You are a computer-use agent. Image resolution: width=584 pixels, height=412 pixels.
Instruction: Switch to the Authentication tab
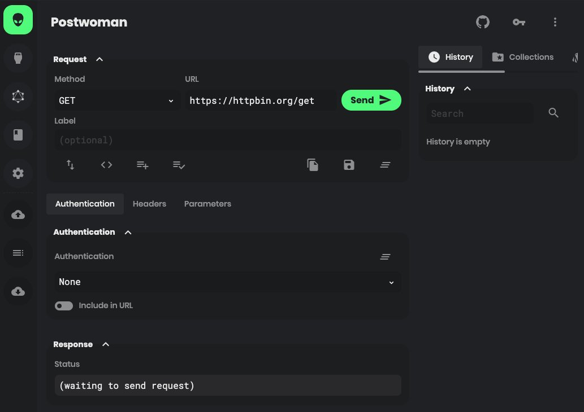(x=85, y=204)
